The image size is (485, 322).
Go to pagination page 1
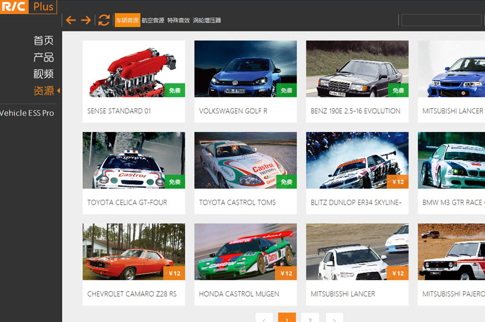[287, 318]
